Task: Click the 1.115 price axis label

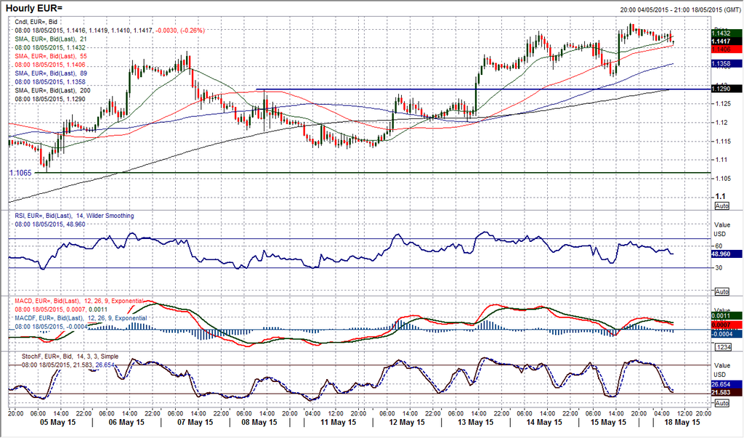Action: [723, 142]
